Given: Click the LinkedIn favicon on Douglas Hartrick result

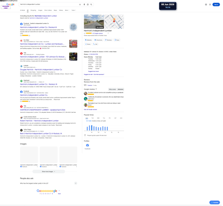Looking at the screenshot, I should [21, 66].
